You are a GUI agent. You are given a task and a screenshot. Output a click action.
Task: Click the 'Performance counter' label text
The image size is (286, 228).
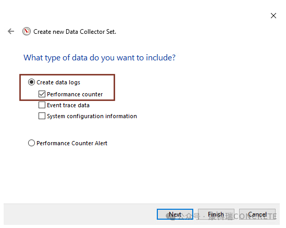click(75, 94)
